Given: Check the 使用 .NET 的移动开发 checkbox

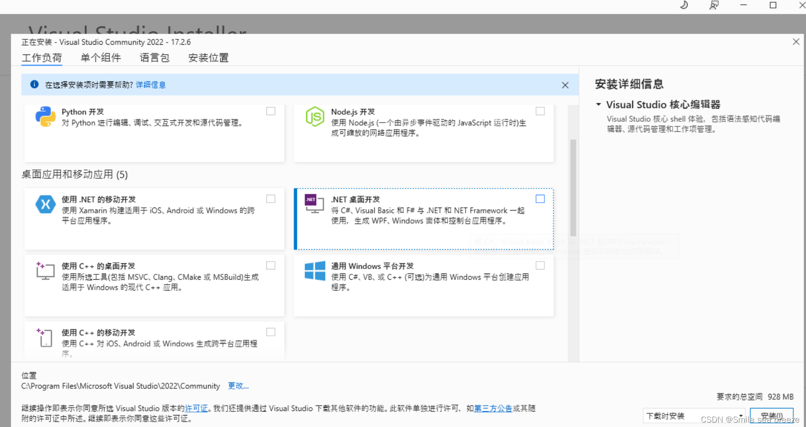Looking at the screenshot, I should (x=271, y=199).
